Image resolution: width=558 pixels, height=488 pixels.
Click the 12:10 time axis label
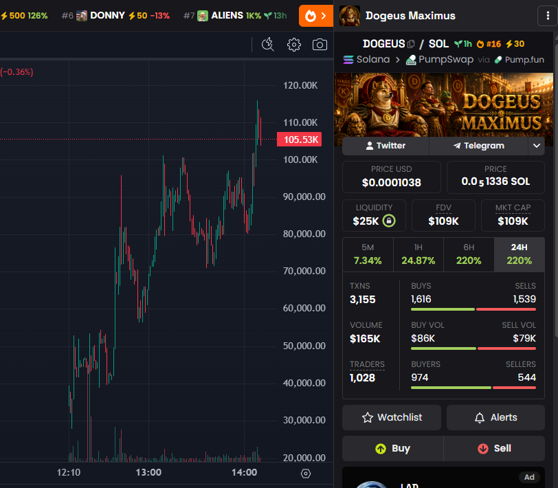(69, 473)
